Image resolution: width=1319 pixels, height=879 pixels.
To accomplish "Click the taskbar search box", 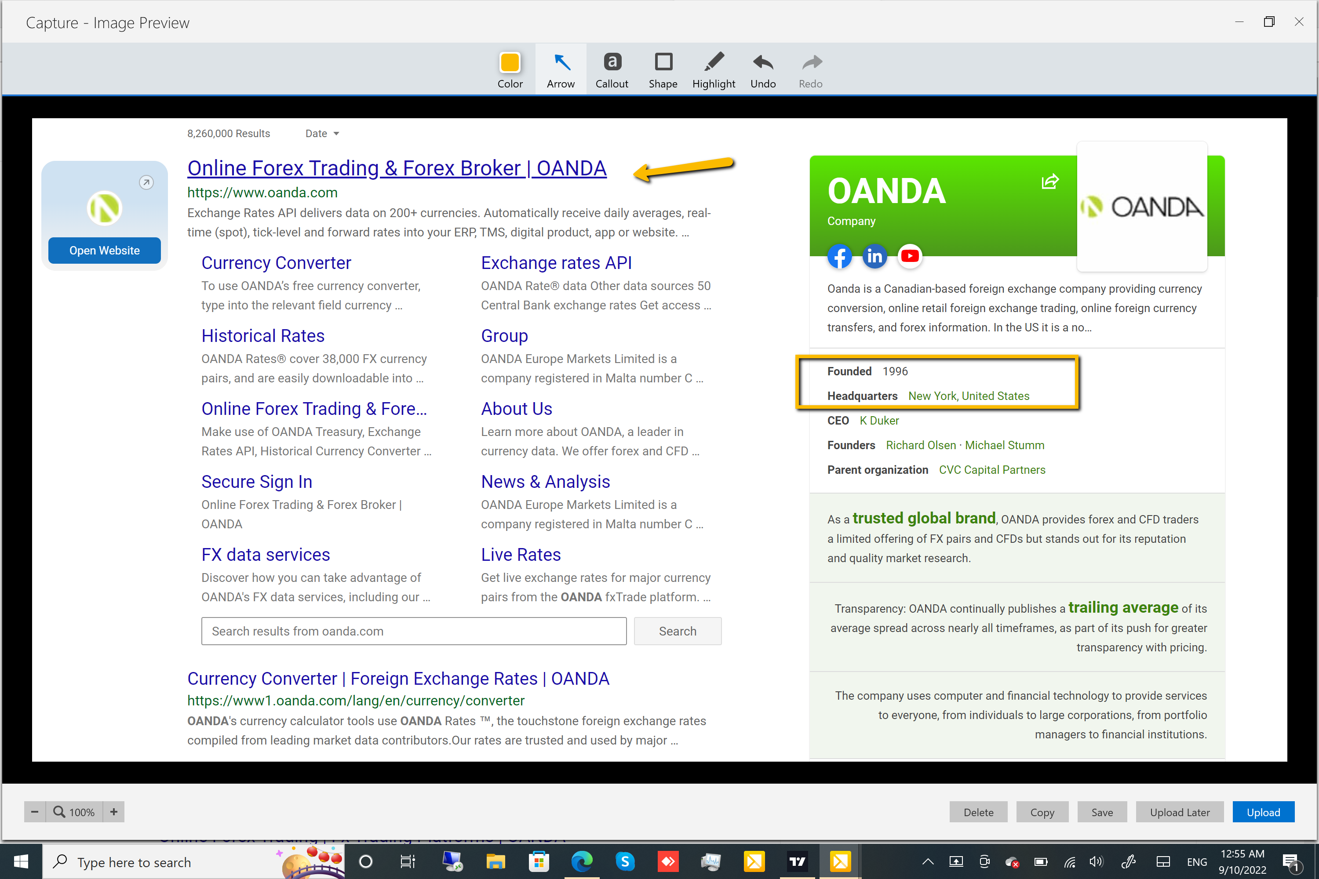I will pos(193,861).
